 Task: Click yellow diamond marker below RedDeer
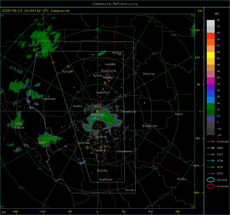105,83
